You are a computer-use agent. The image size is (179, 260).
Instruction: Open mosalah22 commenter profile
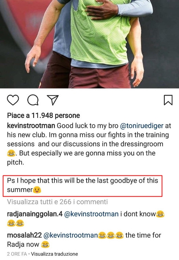24,235
